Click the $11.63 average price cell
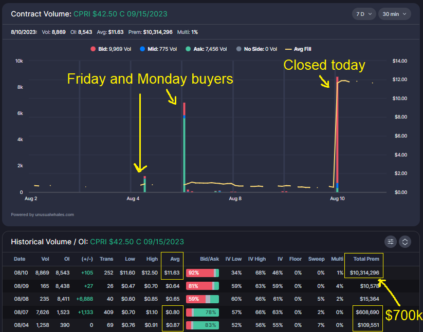The width and height of the screenshot is (423, 332). coord(172,273)
